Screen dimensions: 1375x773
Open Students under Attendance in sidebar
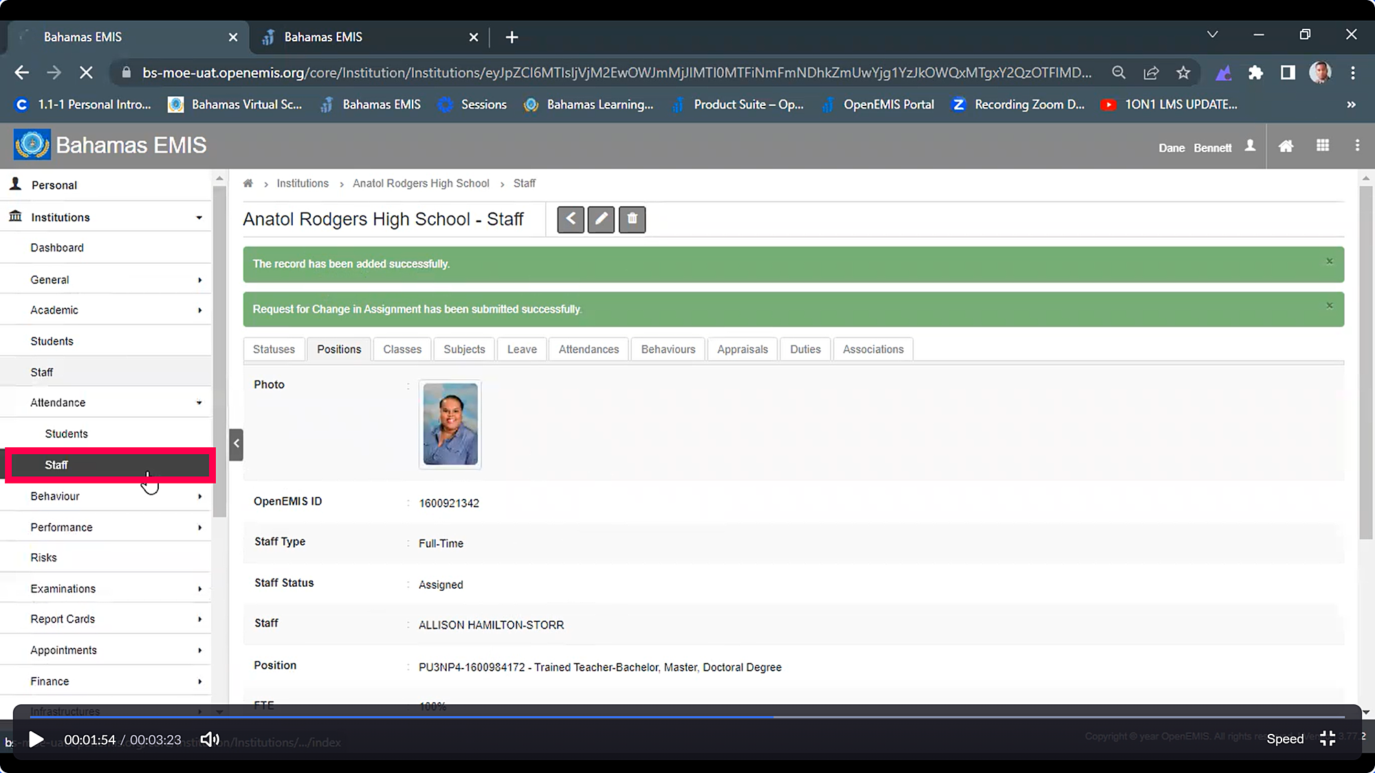[106, 434]
